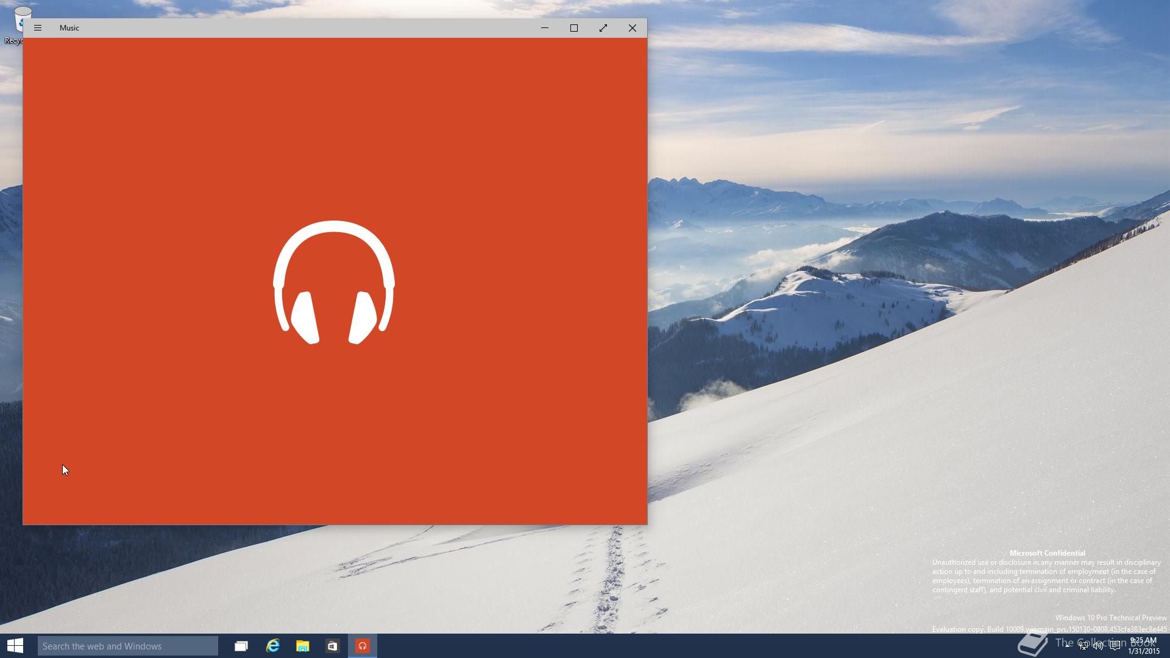
Task: Maximize the Music window
Action: pyautogui.click(x=574, y=28)
